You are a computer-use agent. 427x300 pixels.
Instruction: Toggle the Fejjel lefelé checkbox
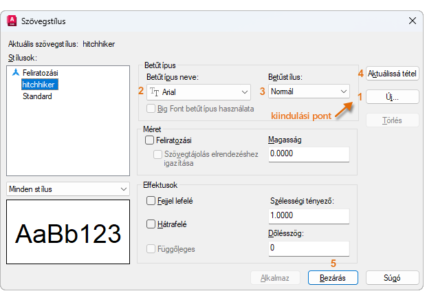tap(151, 201)
